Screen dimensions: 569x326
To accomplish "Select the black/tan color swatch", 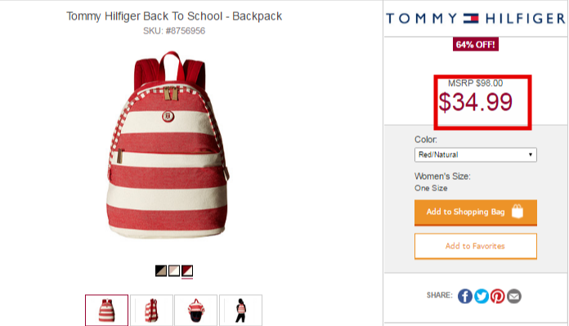I will click(x=161, y=270).
